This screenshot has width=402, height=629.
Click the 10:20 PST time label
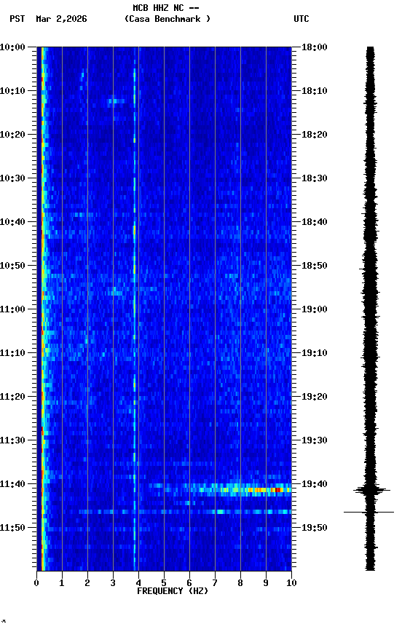(x=12, y=135)
